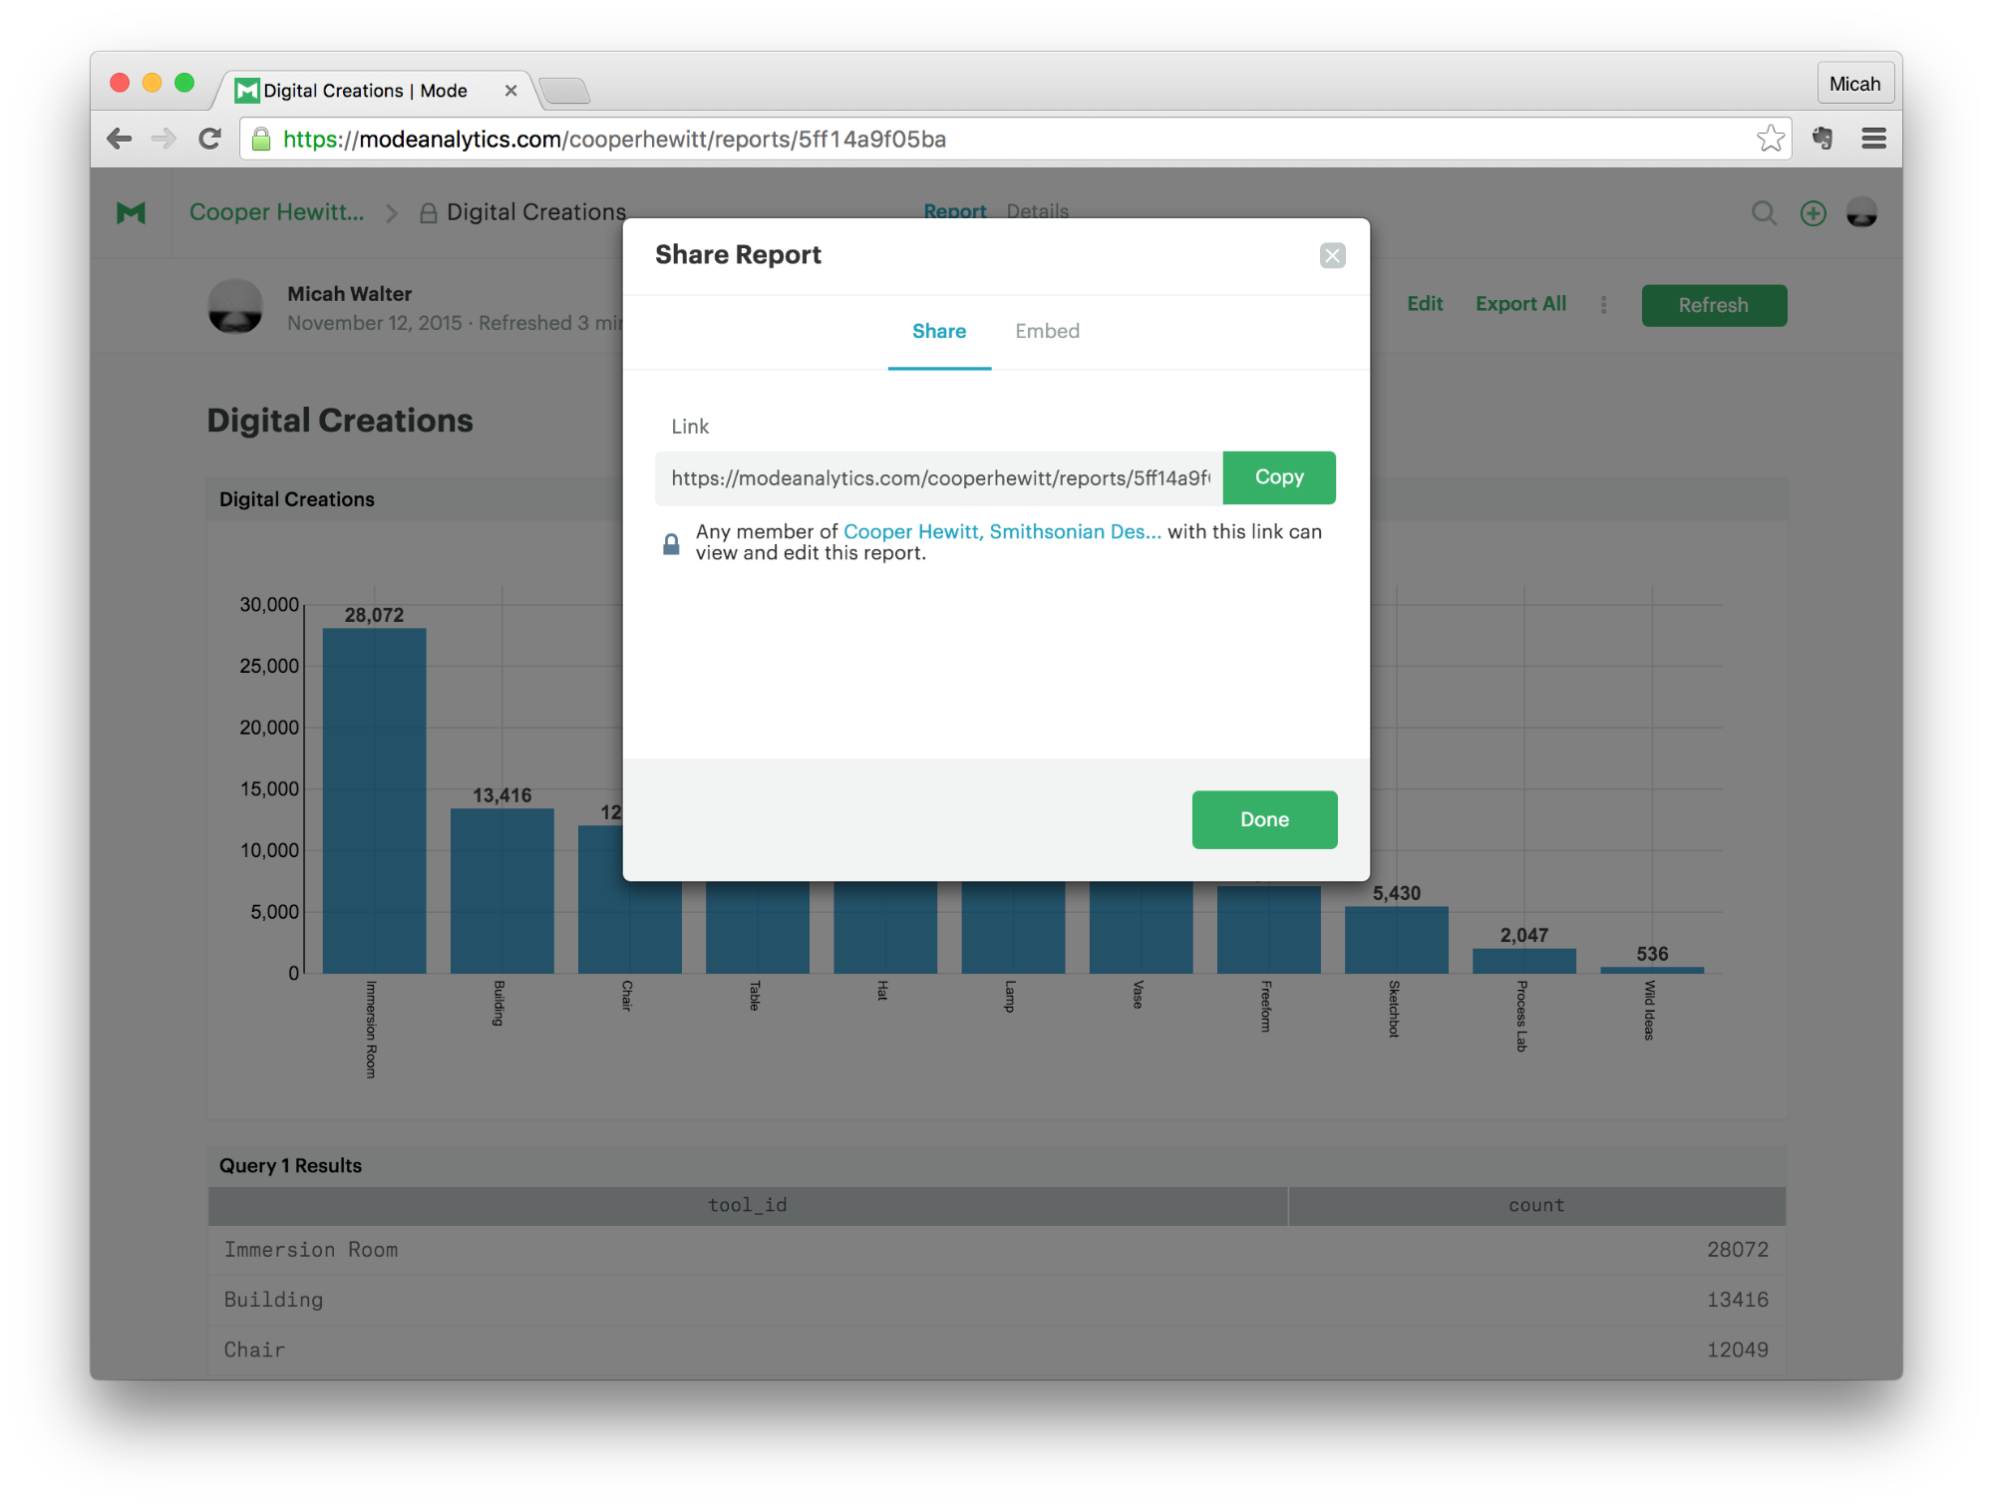
Task: Click the count column header
Action: [x=1536, y=1205]
